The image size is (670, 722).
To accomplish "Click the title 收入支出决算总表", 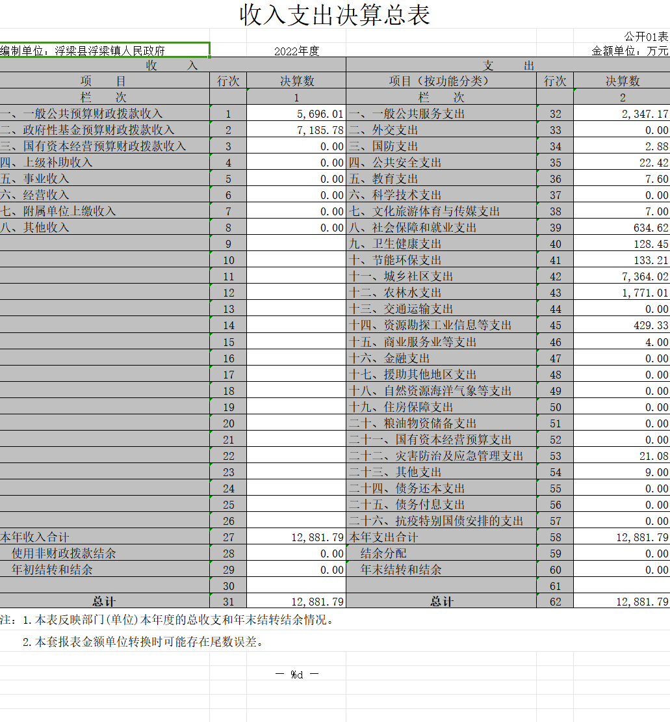I will 335,16.
